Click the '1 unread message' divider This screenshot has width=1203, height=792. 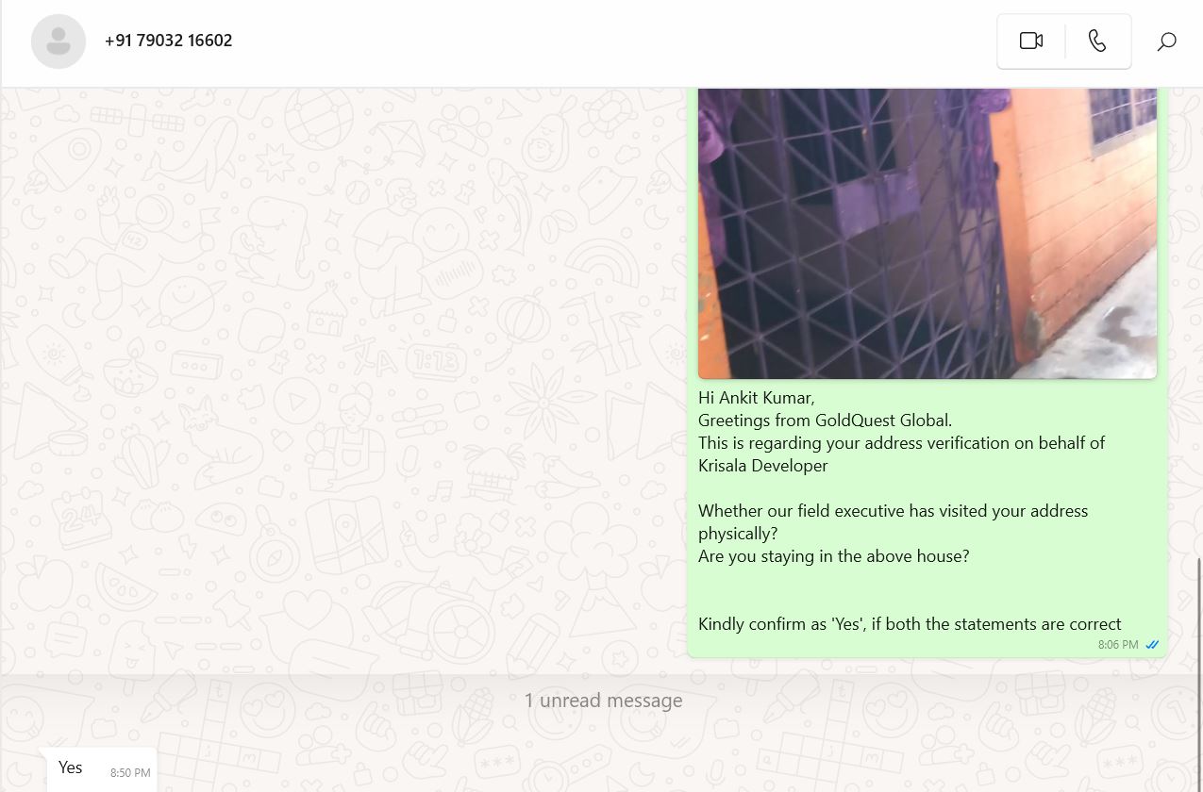click(x=603, y=701)
